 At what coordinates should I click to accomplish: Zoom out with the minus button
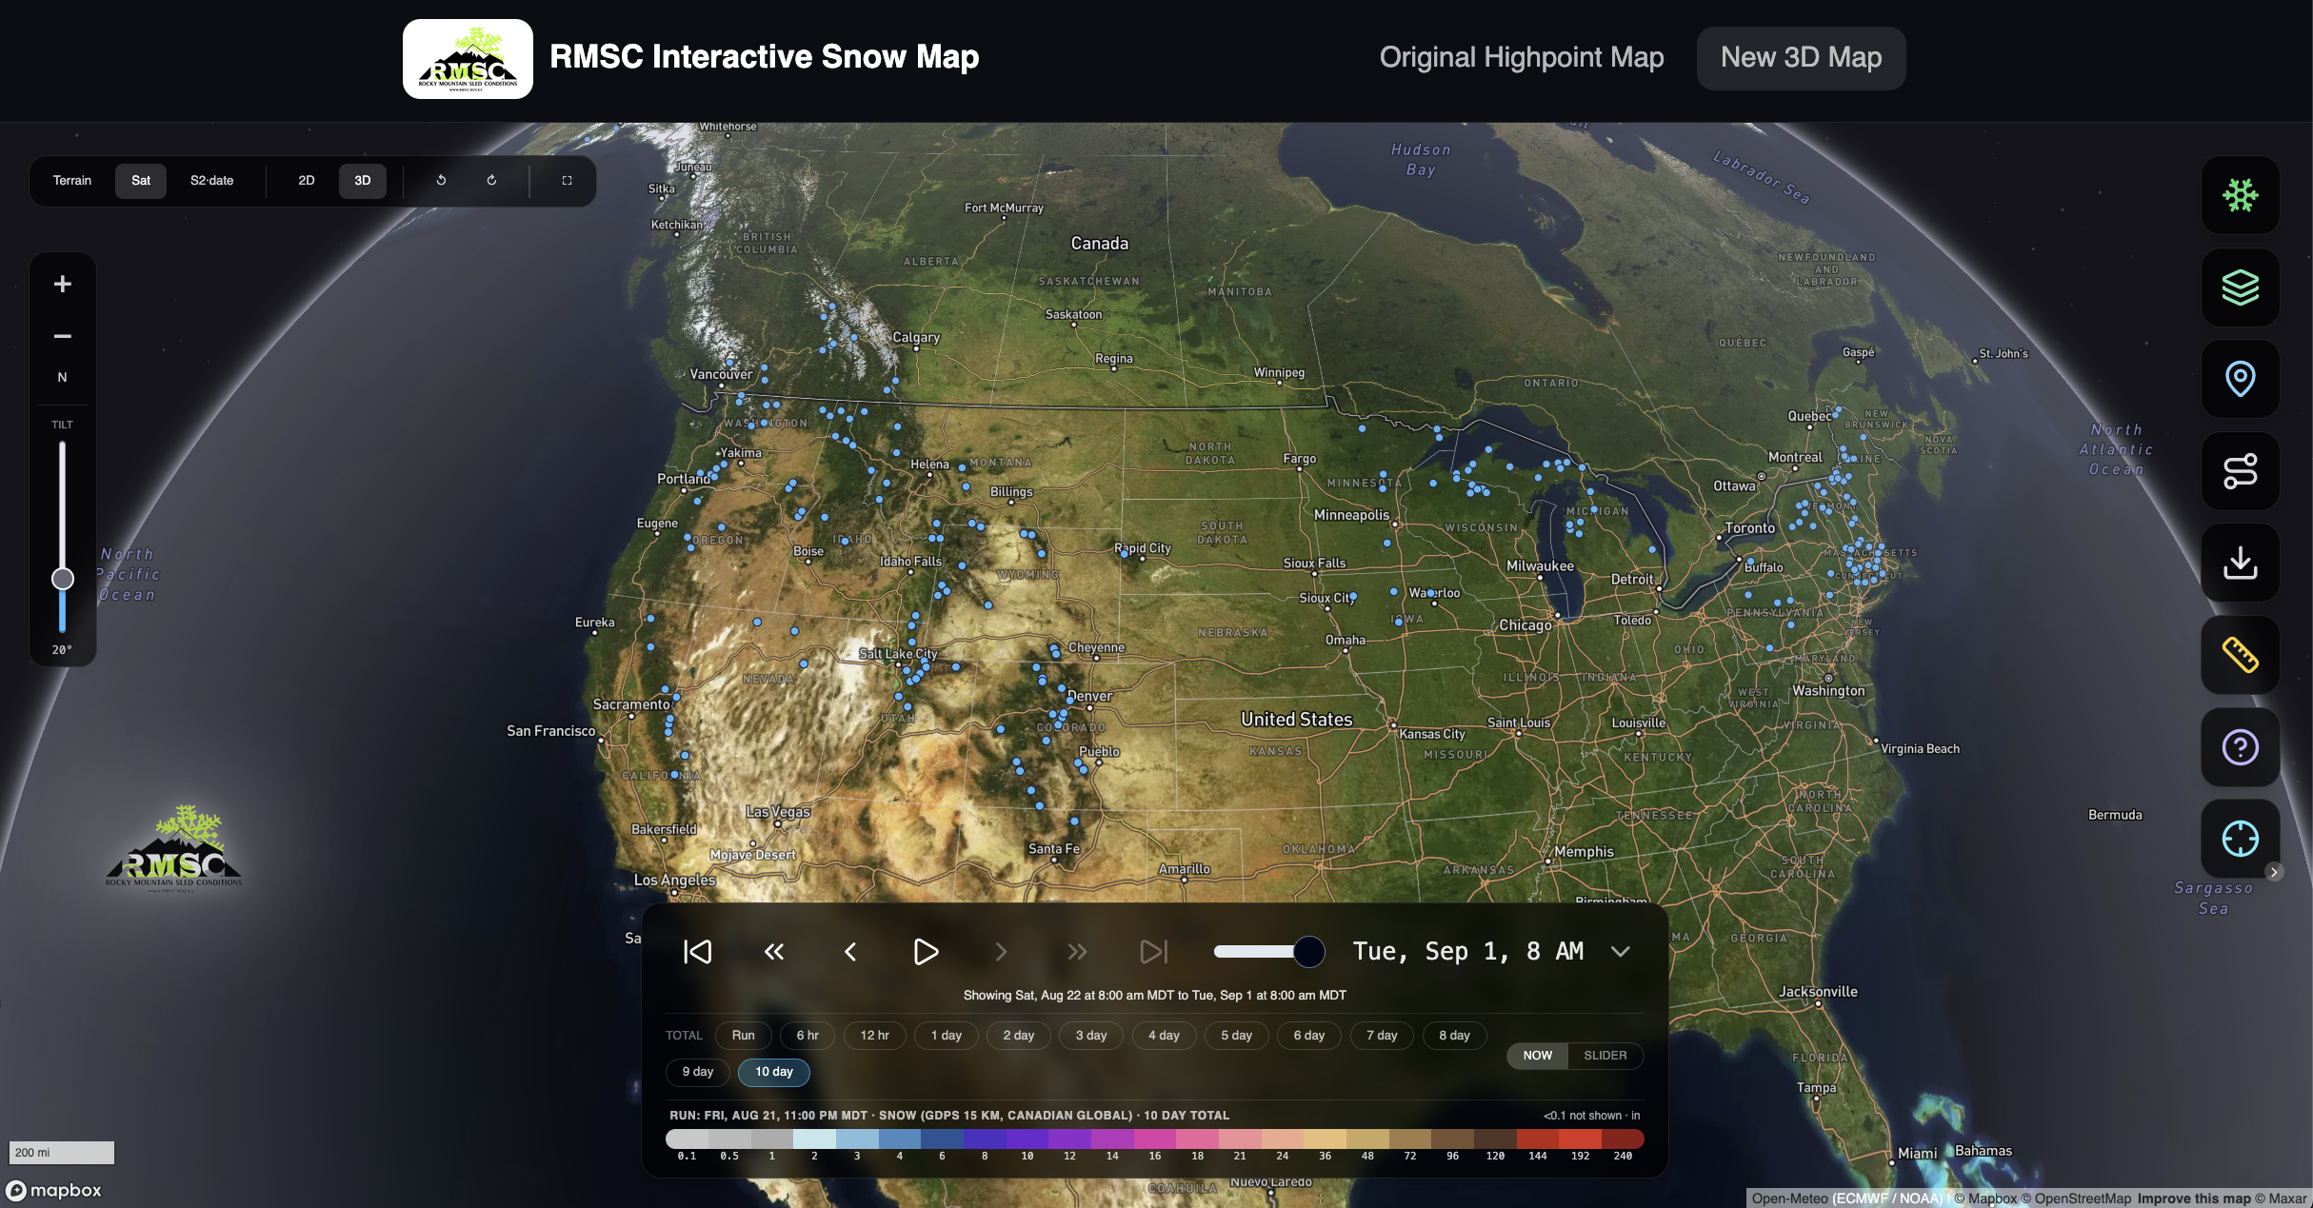click(63, 336)
